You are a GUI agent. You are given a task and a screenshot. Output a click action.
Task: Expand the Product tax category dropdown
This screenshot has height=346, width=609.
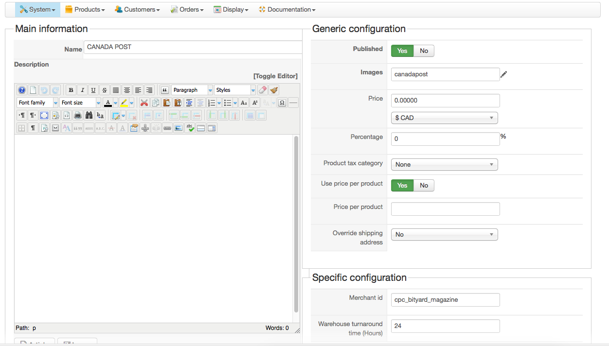point(444,164)
